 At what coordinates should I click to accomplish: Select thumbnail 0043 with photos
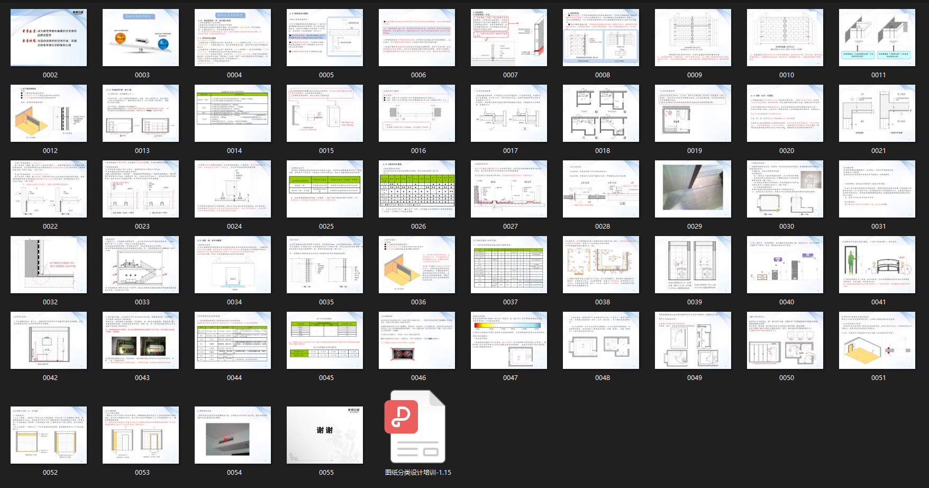(141, 340)
